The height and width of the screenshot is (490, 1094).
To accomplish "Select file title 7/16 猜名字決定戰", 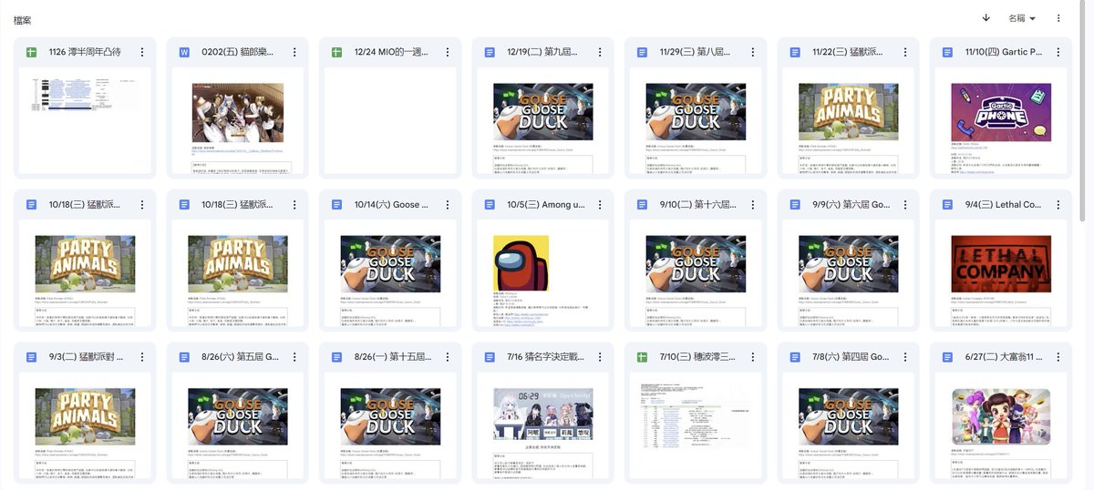I will (544, 357).
